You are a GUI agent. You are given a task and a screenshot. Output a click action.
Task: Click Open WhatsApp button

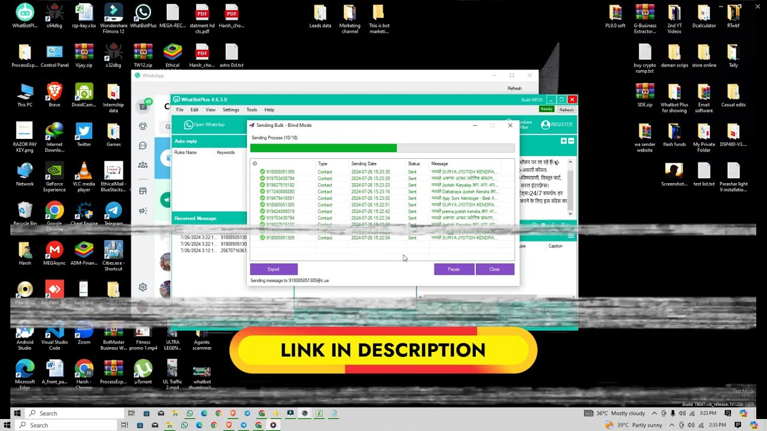[x=205, y=125]
